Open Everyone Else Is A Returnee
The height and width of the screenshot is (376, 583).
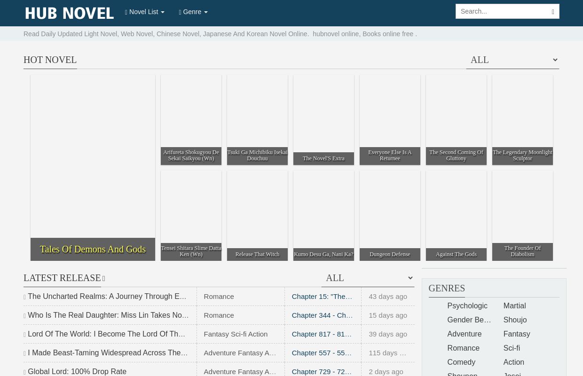(390, 120)
